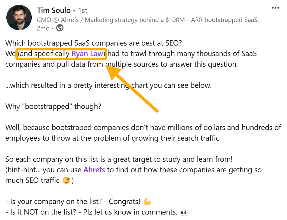Click the "2mo" post timestamp
Image resolution: width=287 pixels, height=220 pixels.
[x=43, y=28]
